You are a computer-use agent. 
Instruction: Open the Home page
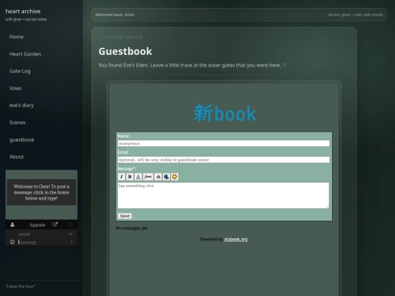[x=16, y=37]
